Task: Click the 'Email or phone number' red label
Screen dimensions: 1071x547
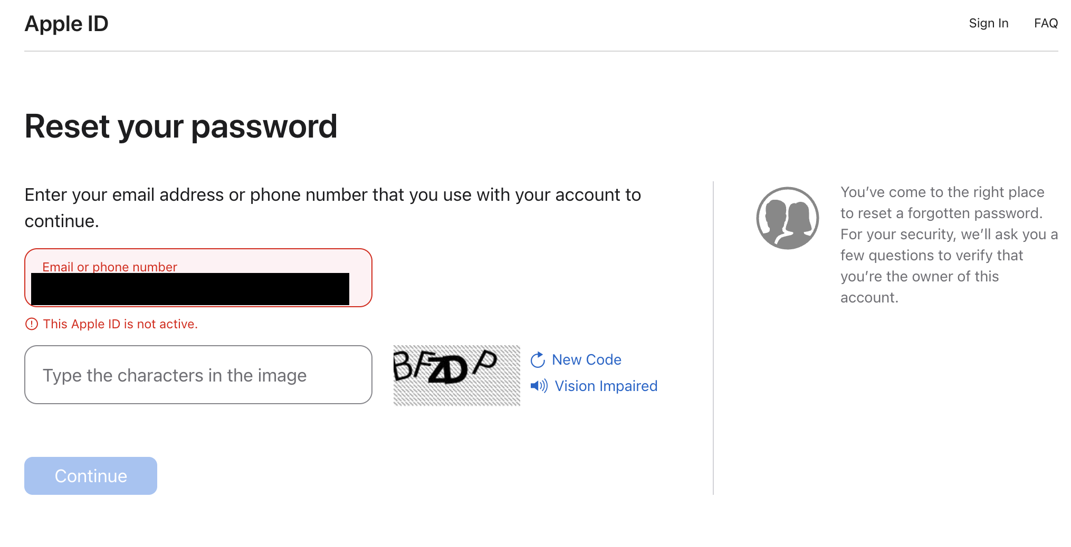Action: [110, 267]
